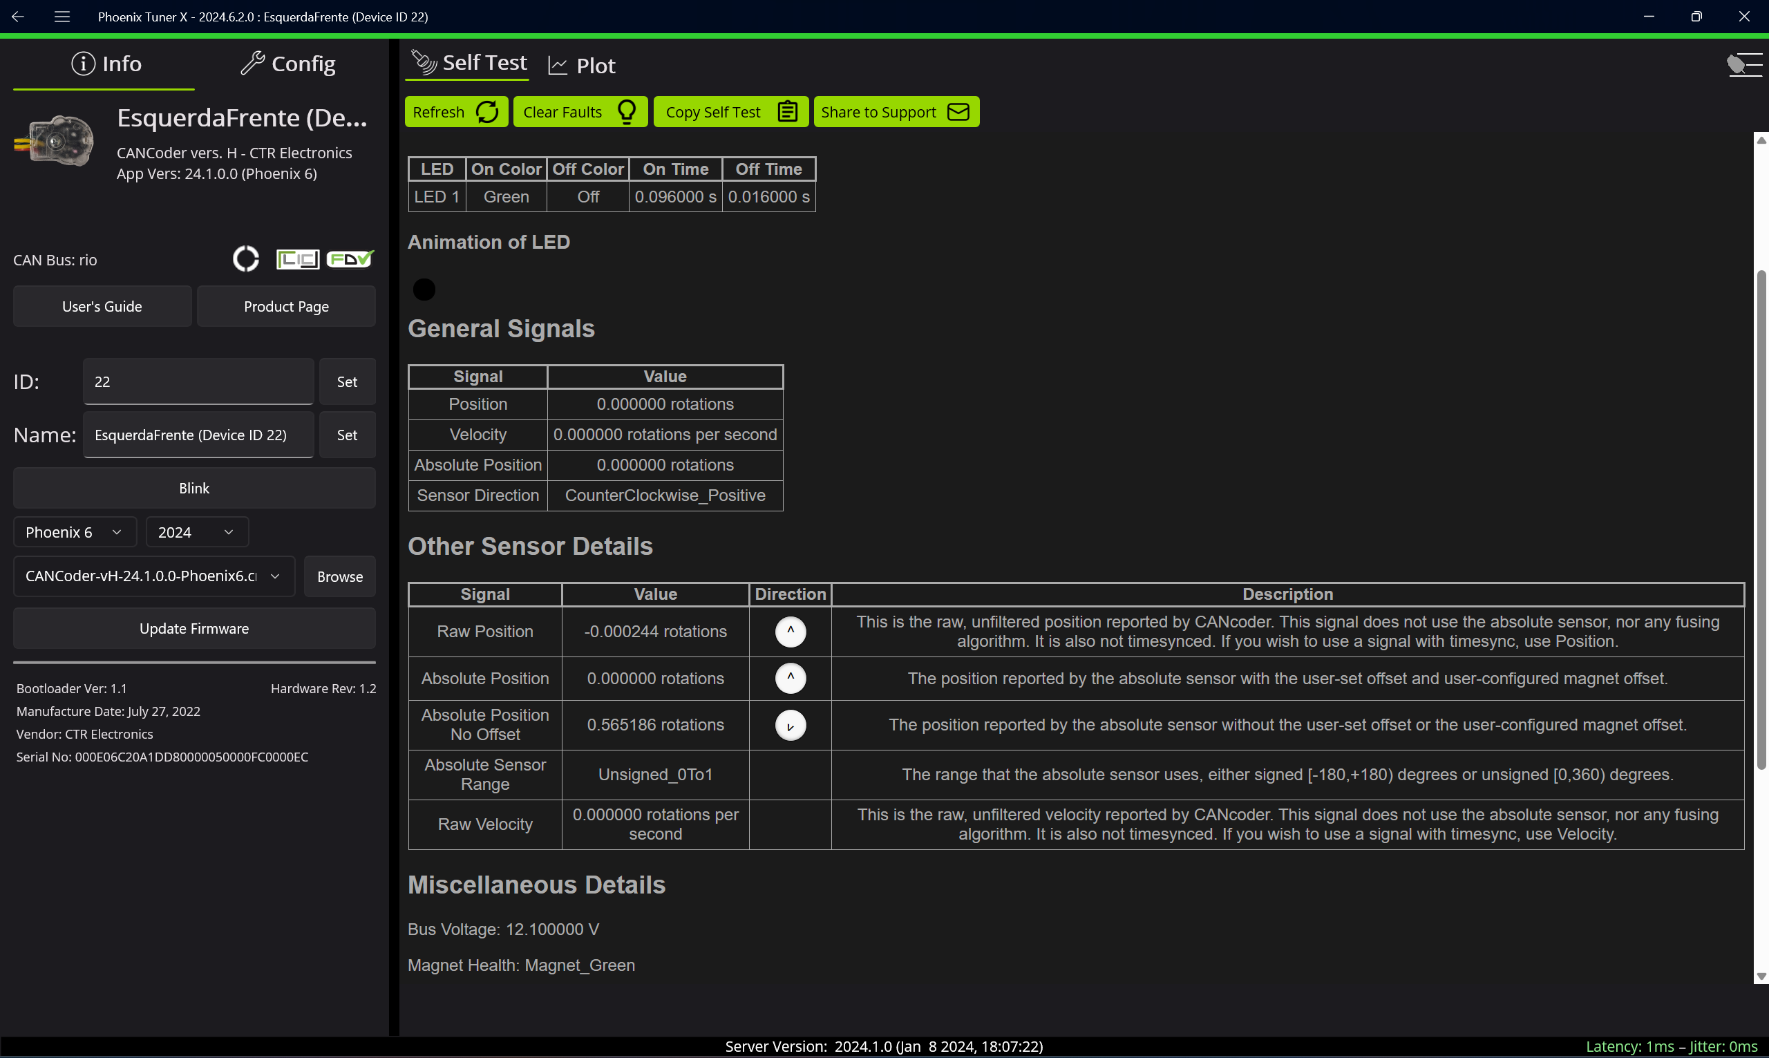Open the 2024 year dropdown

point(197,533)
